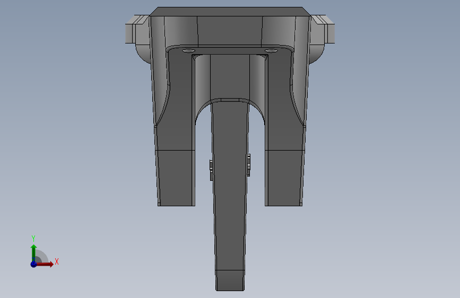Select the top flat plate of the model
This screenshot has height=298, width=460.
tap(230, 12)
